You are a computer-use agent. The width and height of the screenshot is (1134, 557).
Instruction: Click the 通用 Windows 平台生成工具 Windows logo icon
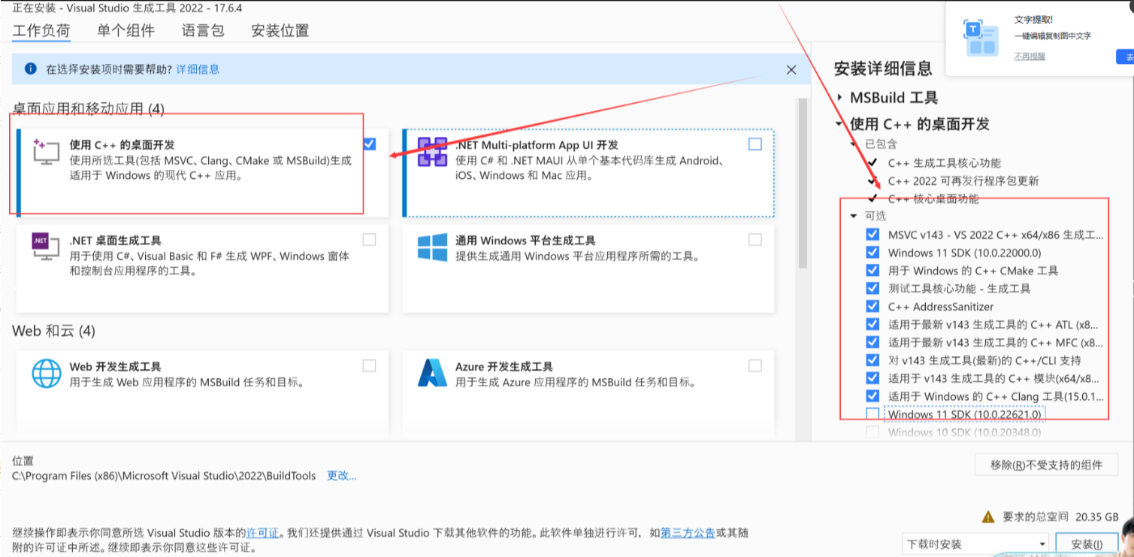432,247
